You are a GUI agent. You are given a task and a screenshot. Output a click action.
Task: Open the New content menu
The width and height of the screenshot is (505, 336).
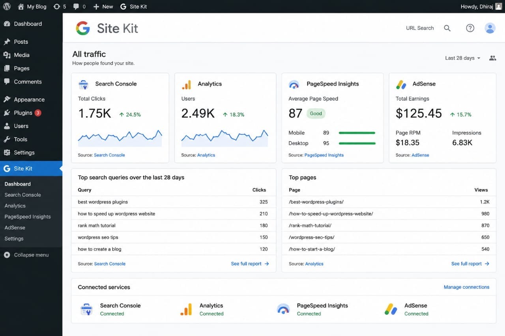pos(103,6)
